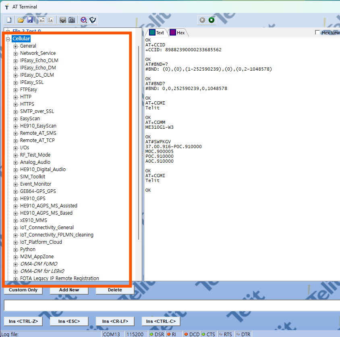Screen dimensions: 340x337
Task: Insert CTRL-Z with Ins <CTRL-Z> button
Action: pos(23,321)
